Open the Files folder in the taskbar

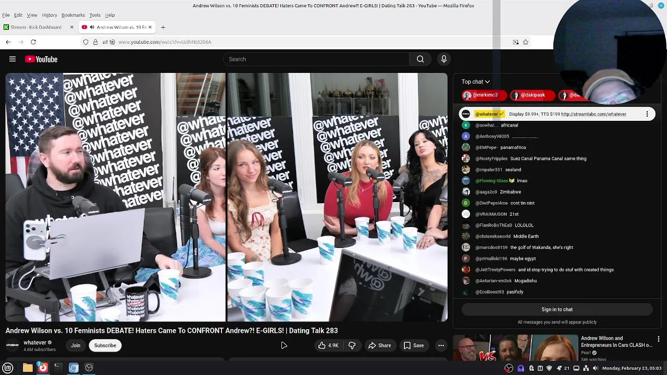click(28, 368)
